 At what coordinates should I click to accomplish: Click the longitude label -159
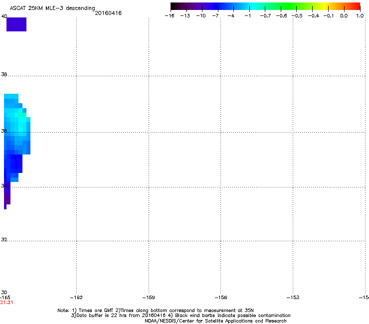click(149, 298)
